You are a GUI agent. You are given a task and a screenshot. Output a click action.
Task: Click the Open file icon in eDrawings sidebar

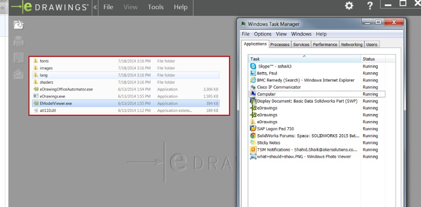(18, 25)
